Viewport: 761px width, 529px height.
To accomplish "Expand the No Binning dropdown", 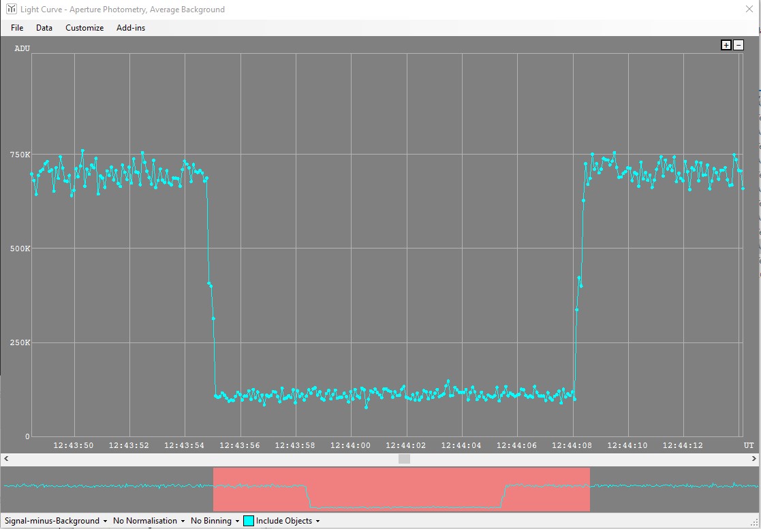I will 215,521.
